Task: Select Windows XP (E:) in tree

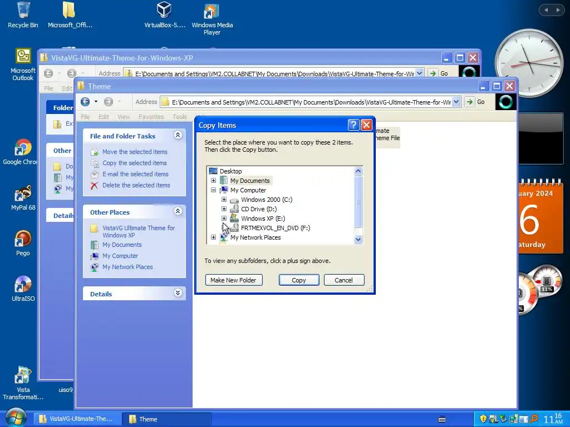Action: click(263, 218)
